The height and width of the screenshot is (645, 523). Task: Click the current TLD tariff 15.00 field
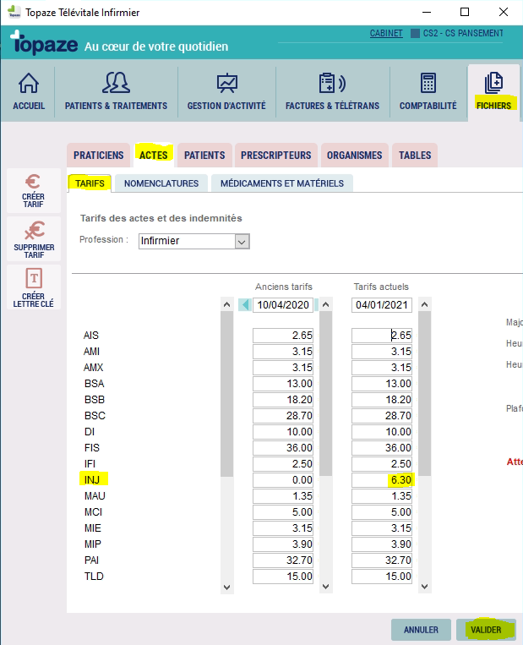tap(382, 577)
